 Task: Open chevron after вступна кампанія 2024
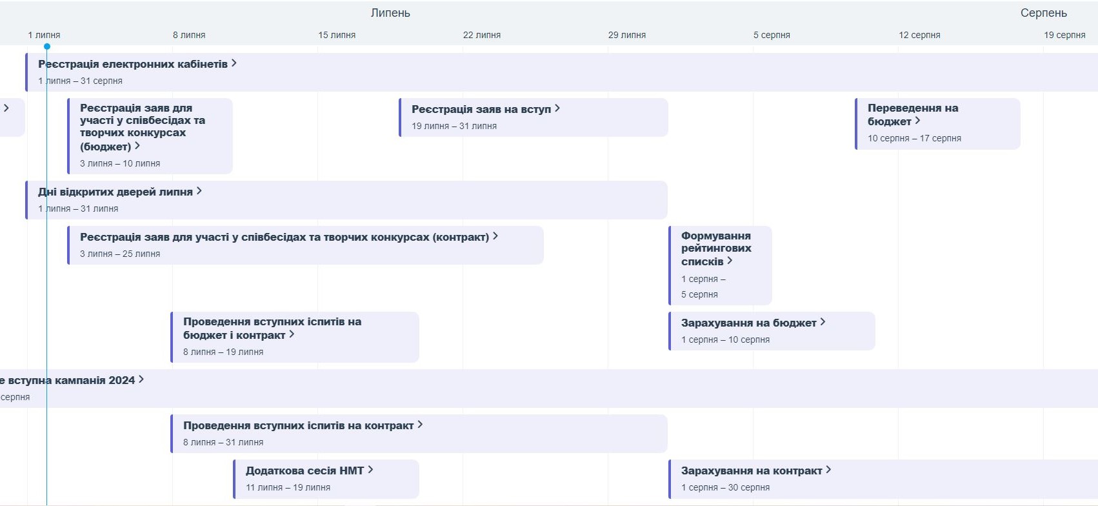(x=141, y=379)
